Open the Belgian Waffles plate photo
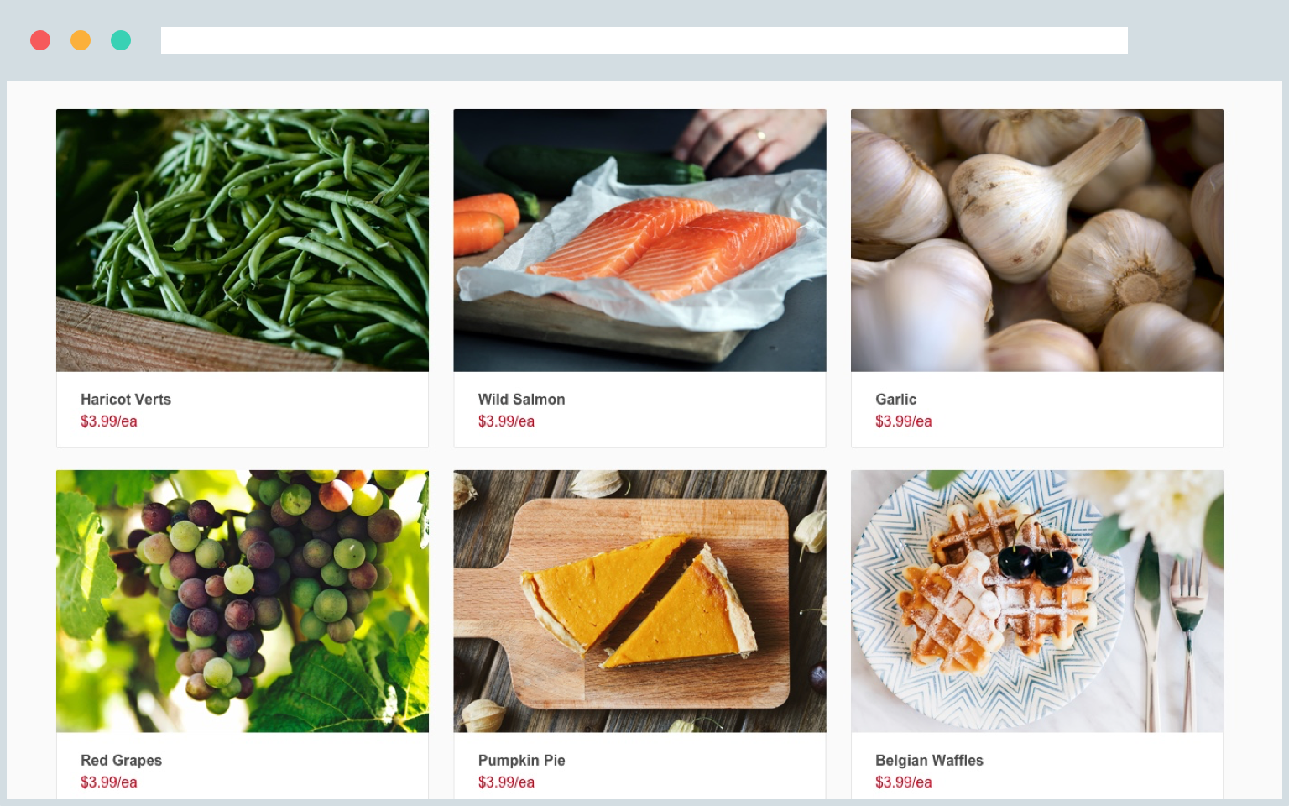Viewport: 1289px width, 806px height. coord(1037,601)
